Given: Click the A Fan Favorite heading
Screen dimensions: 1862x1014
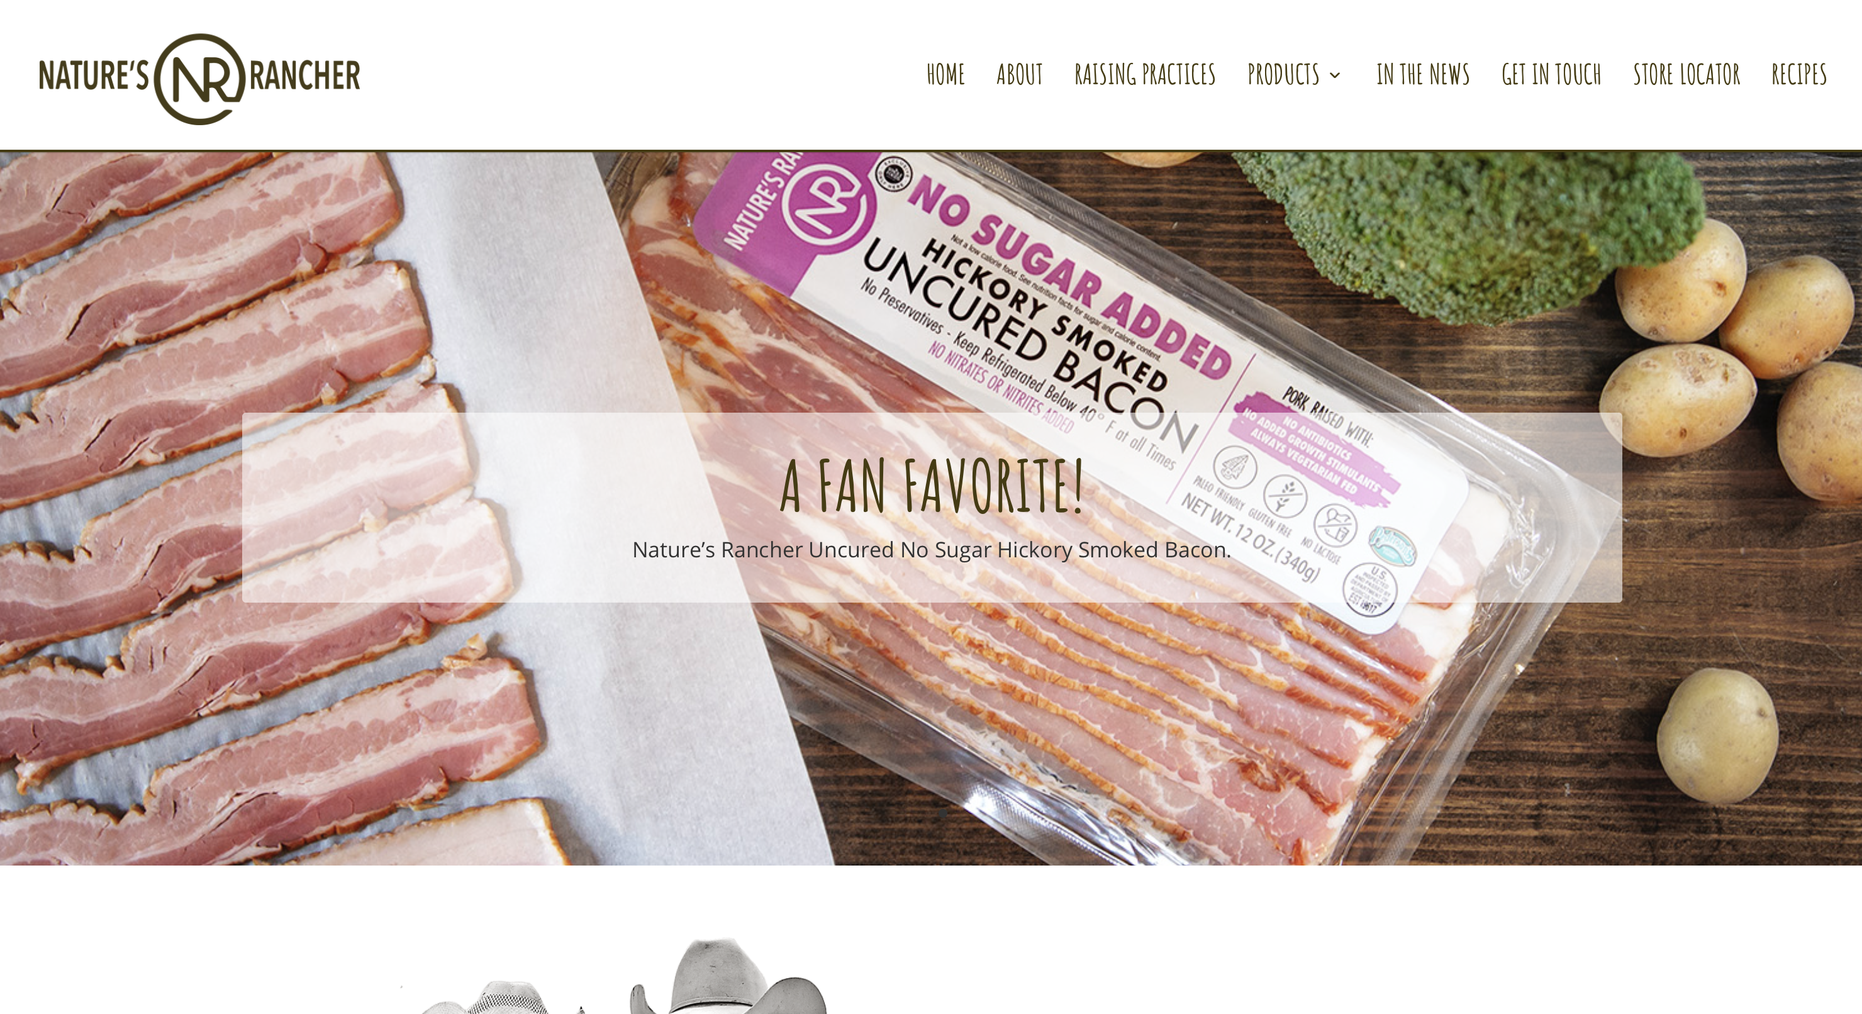Looking at the screenshot, I should point(932,486).
